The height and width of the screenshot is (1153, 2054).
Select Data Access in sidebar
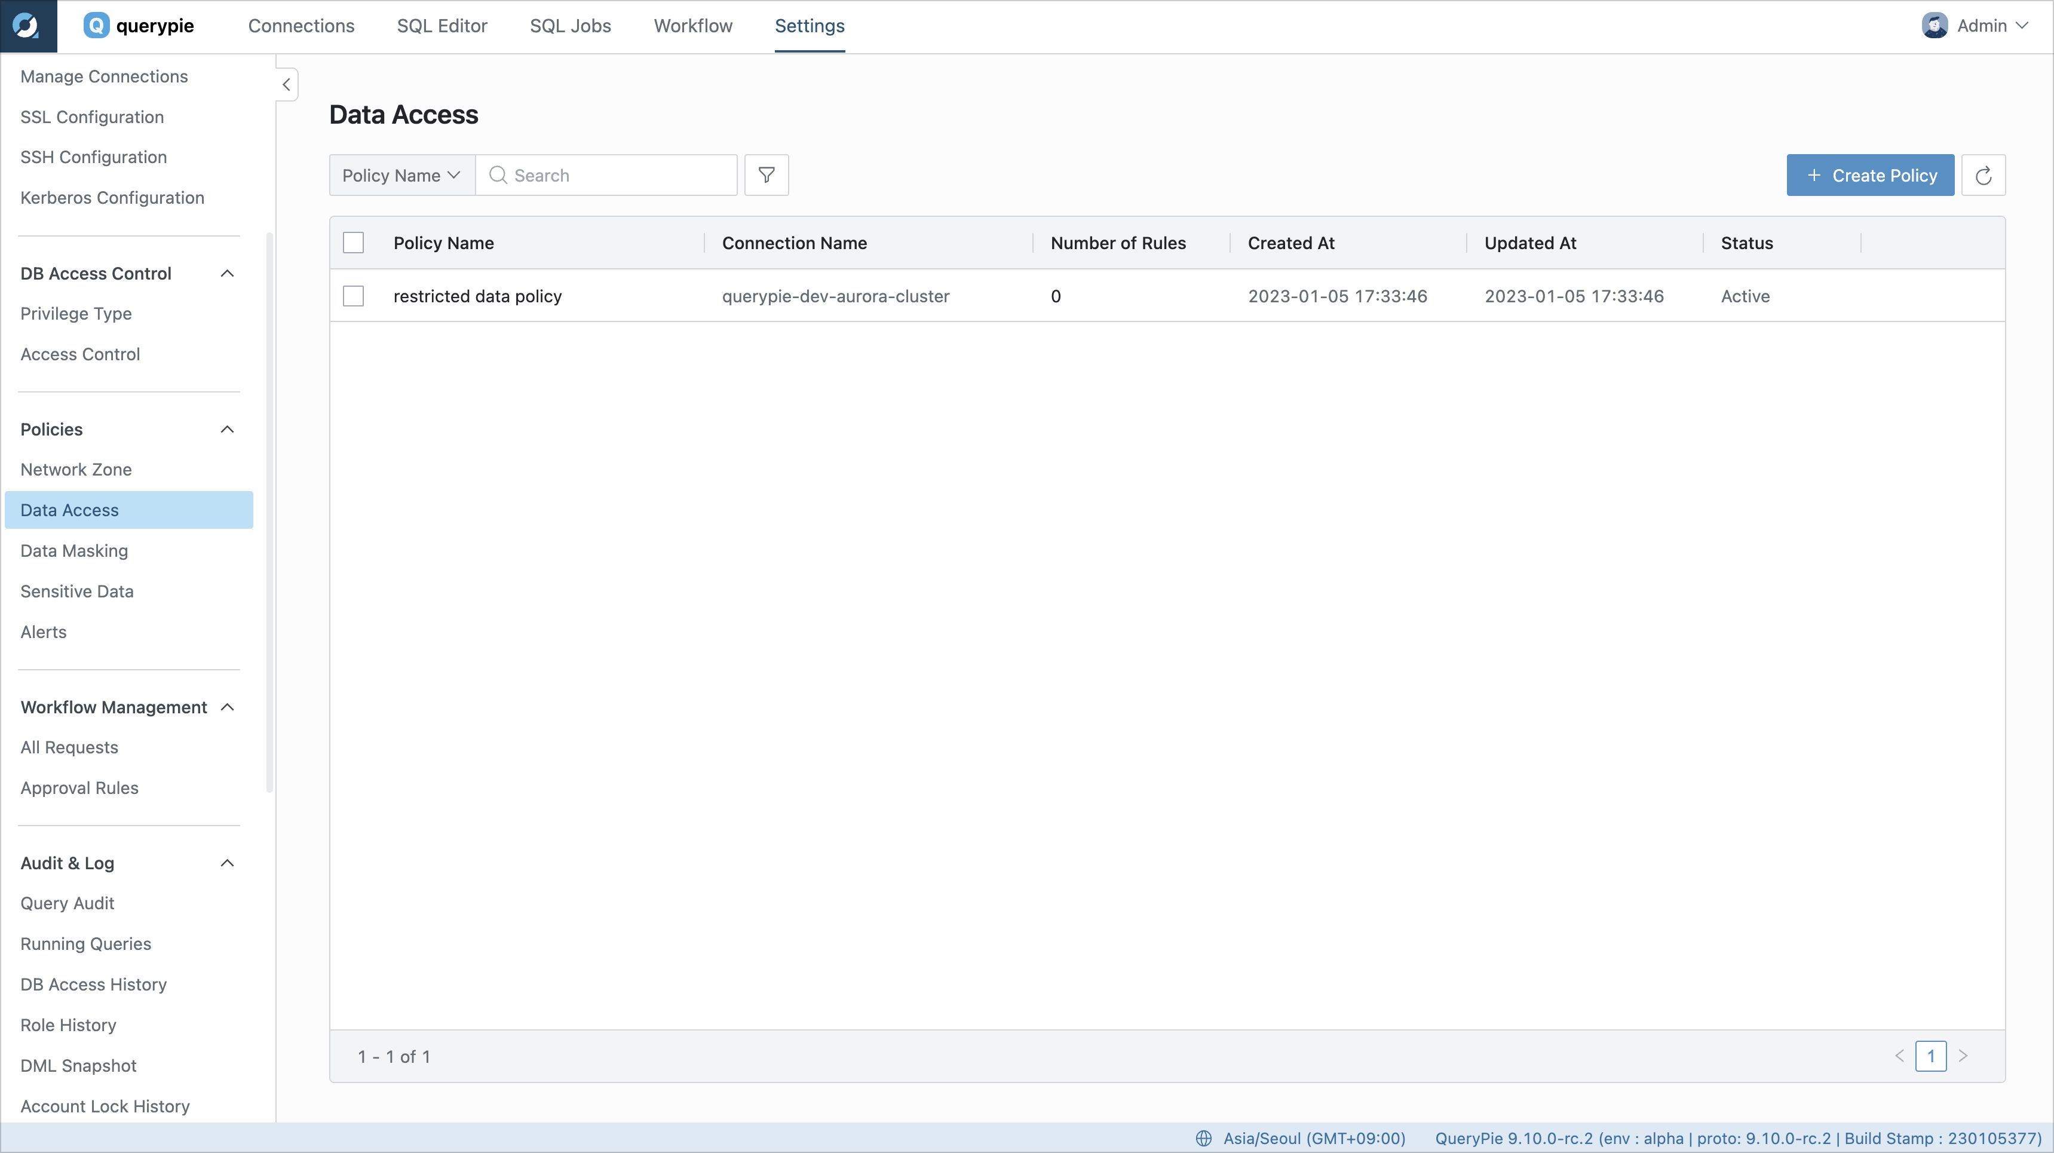click(129, 510)
